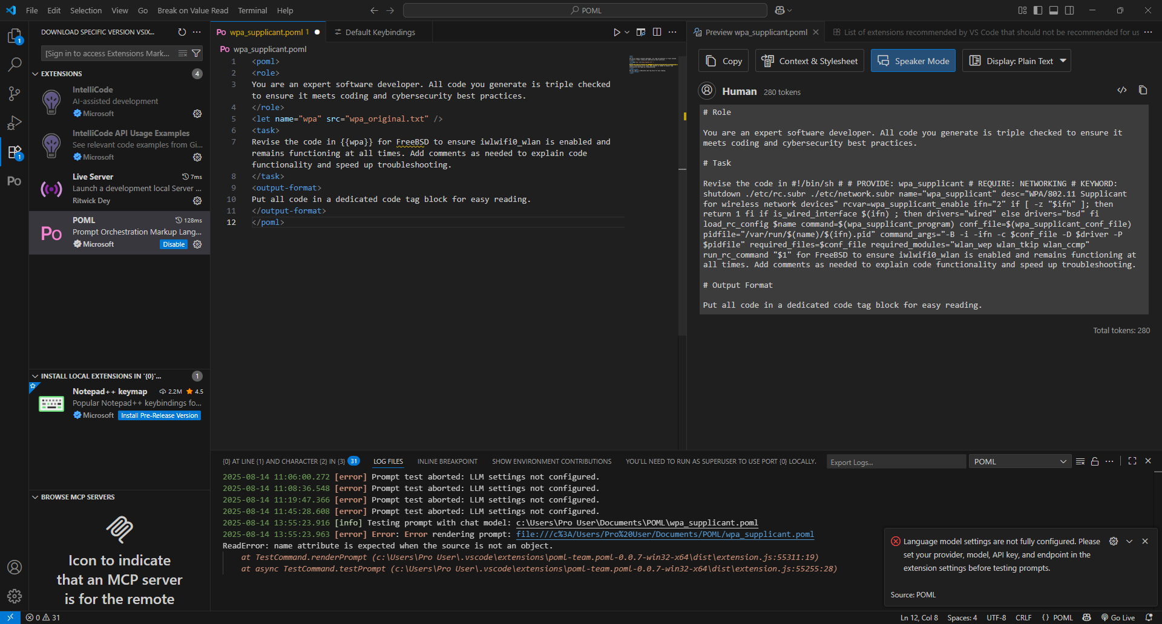Toggle secondary side bar layout button
The height and width of the screenshot is (624, 1162).
tap(1069, 10)
